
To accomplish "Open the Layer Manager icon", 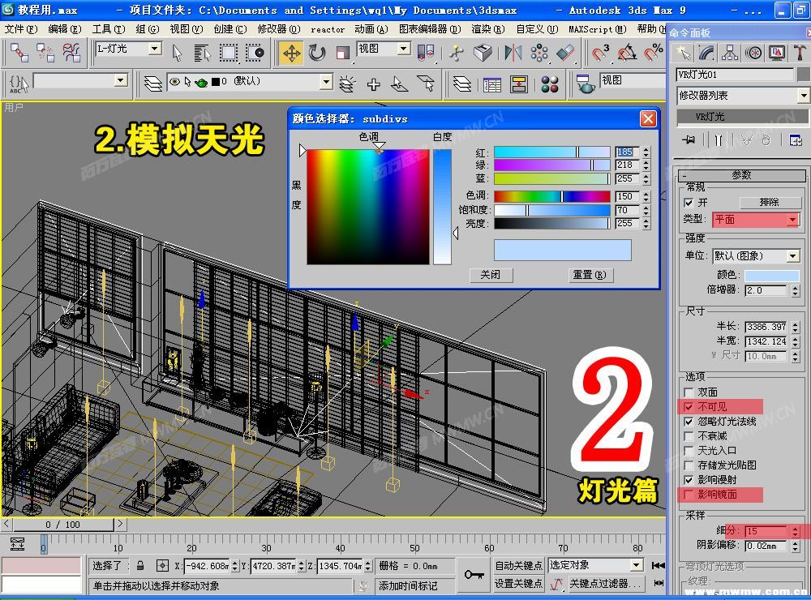I will point(462,84).
